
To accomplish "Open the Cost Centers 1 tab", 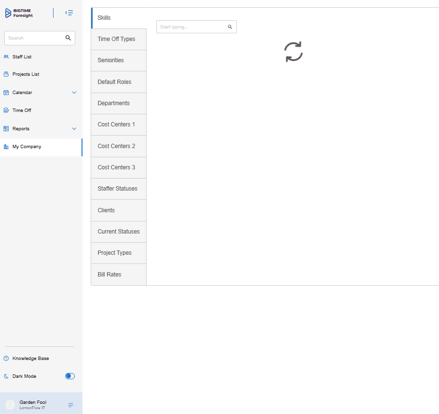I will [x=119, y=124].
